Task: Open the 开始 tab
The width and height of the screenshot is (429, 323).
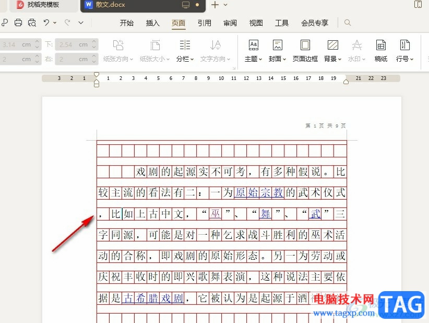Action: point(126,23)
